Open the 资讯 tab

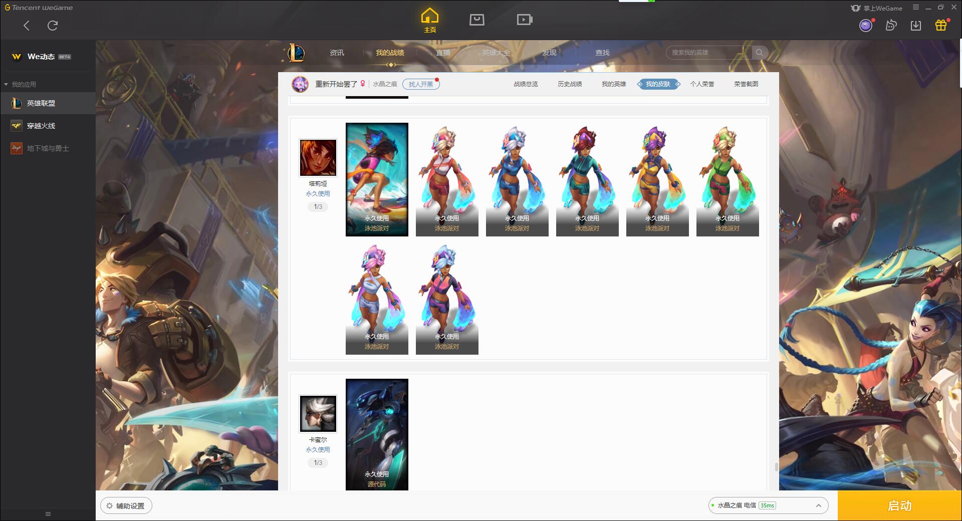tap(337, 53)
